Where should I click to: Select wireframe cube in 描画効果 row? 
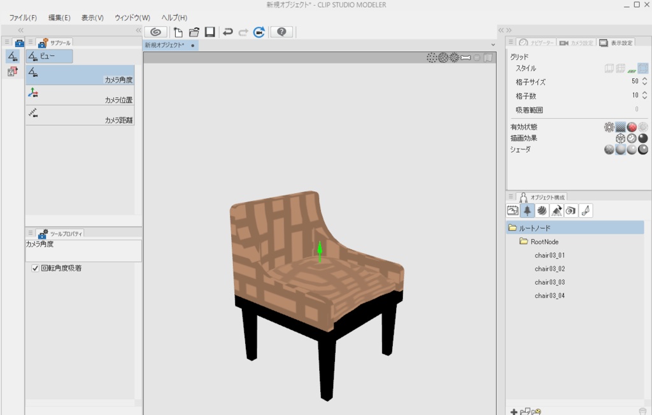point(620,138)
